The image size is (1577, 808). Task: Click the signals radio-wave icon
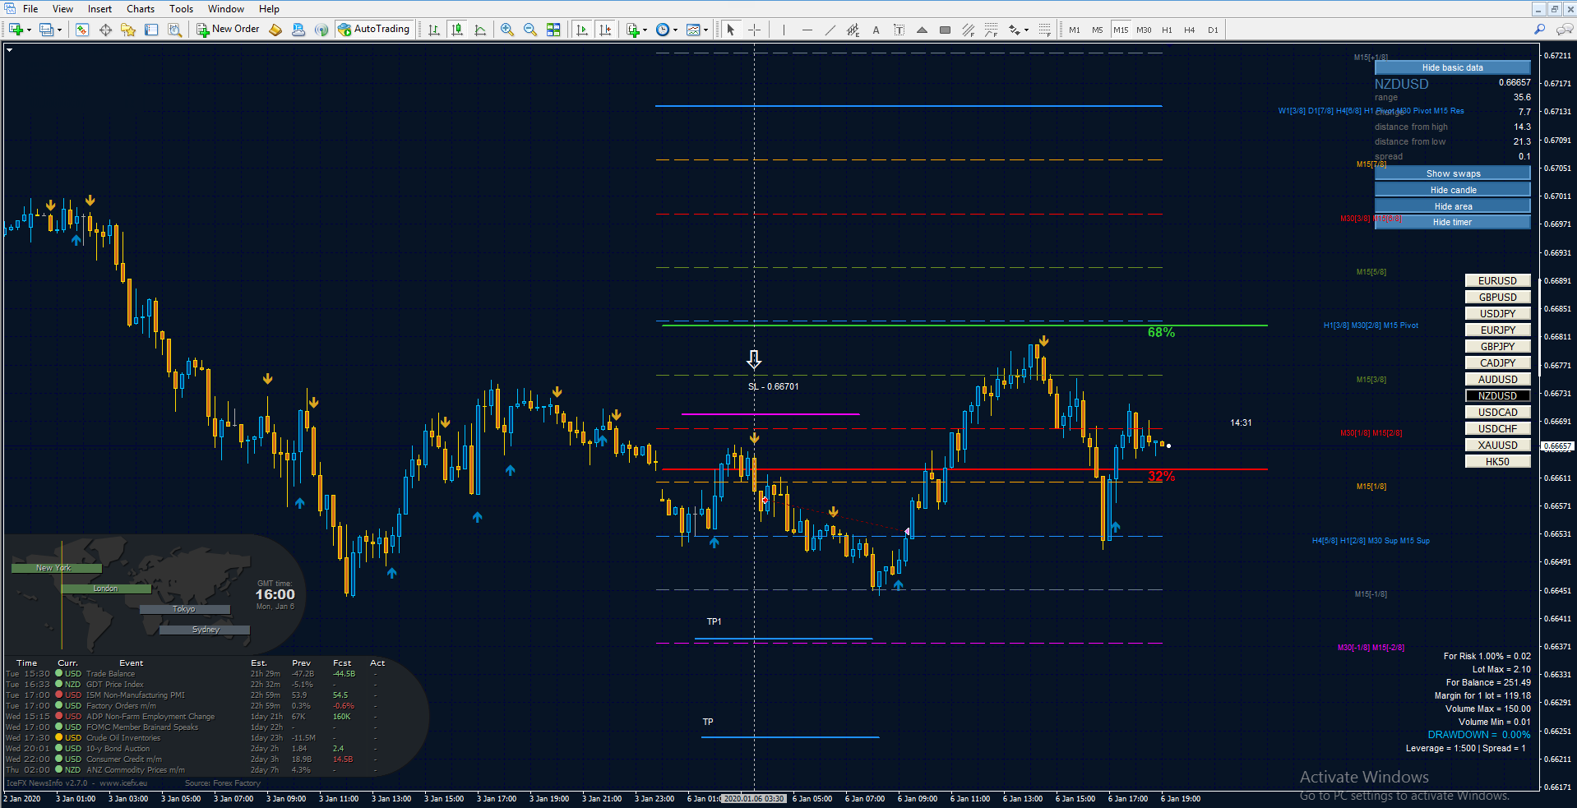[x=321, y=30]
